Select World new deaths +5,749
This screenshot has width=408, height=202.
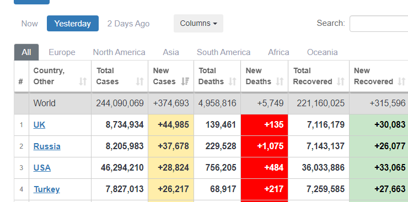(x=270, y=103)
